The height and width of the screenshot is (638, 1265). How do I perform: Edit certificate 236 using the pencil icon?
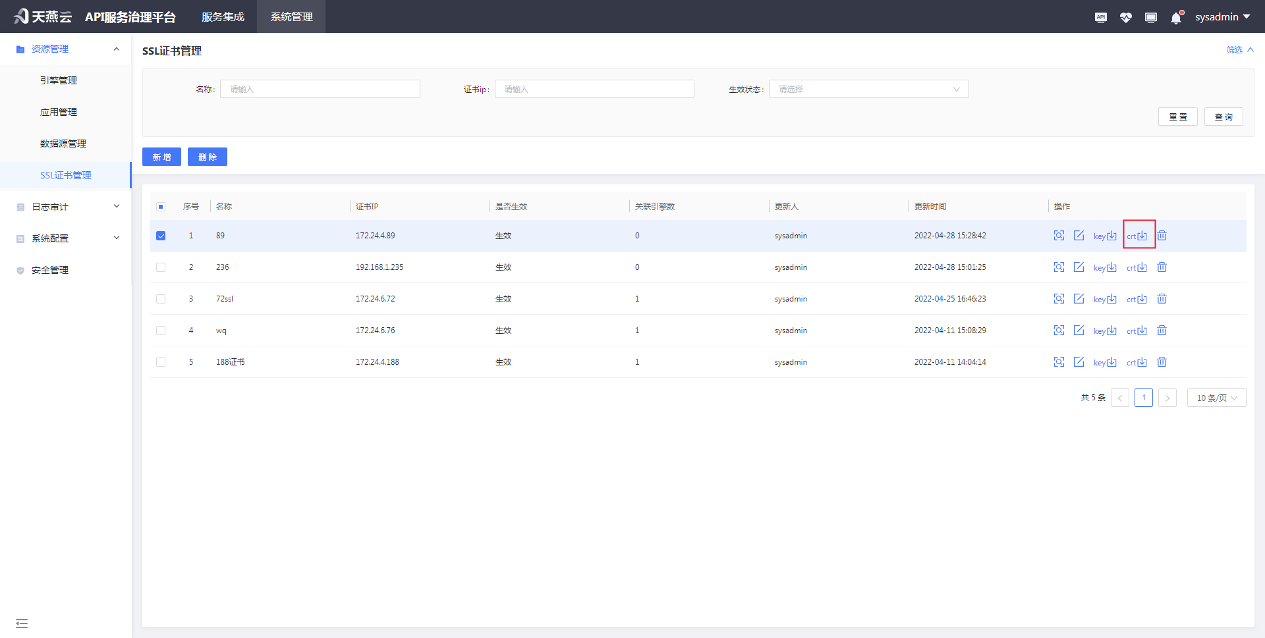point(1079,267)
